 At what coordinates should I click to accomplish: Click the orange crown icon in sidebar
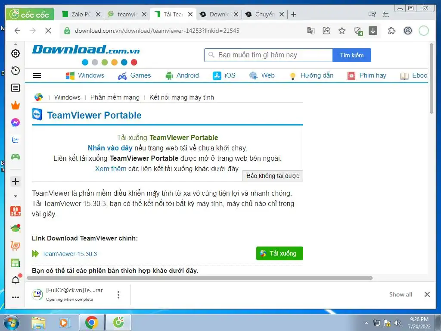click(16, 105)
